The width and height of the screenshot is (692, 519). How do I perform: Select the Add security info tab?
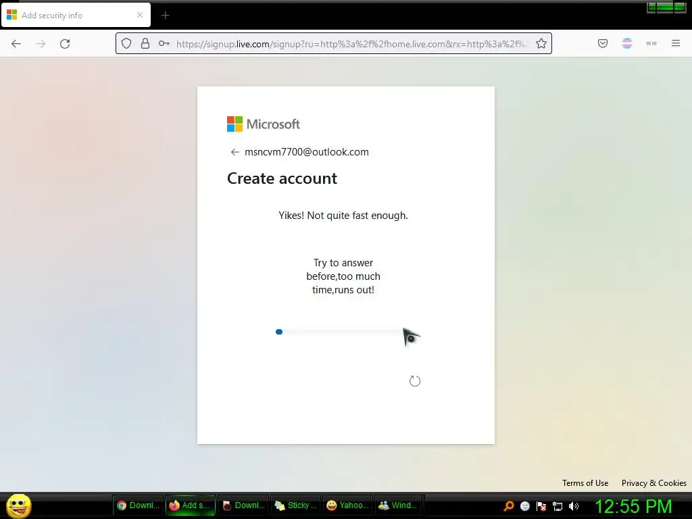76,15
